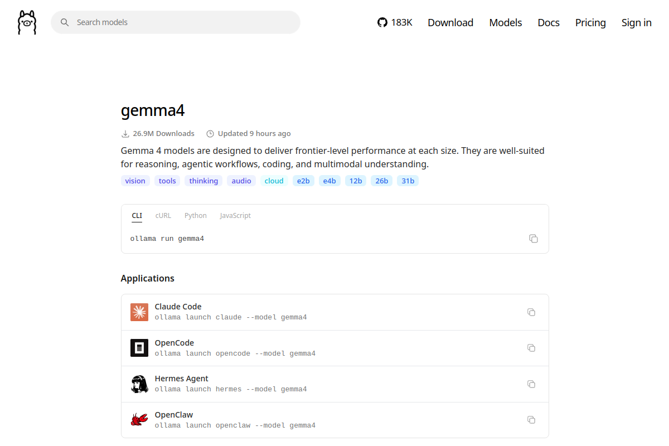The width and height of the screenshot is (669, 446).
Task: Click the thinking tag
Action: (x=203, y=181)
